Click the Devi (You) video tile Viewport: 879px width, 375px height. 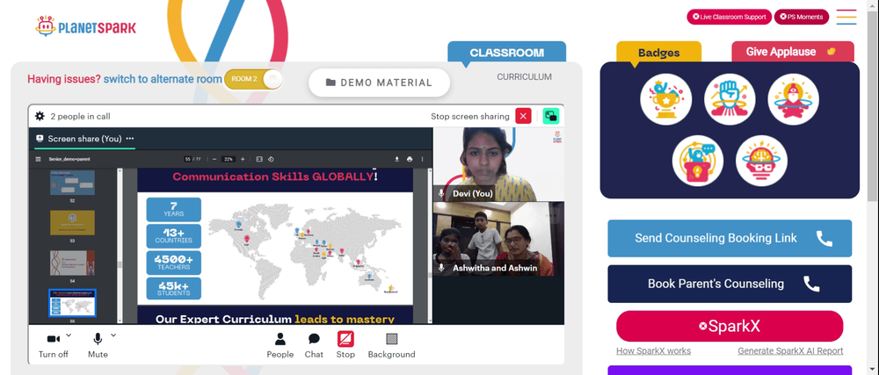pos(498,164)
